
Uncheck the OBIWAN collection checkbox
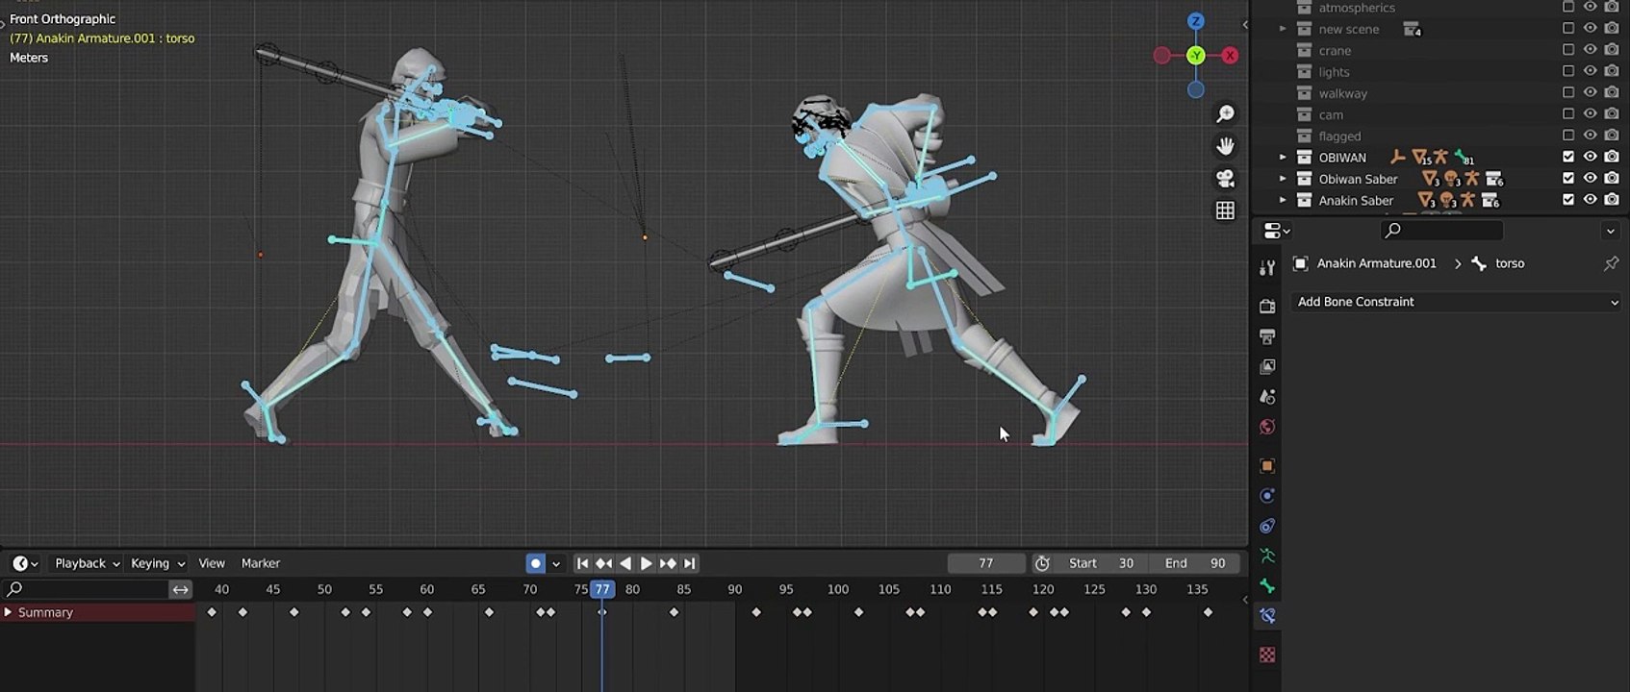tap(1568, 157)
